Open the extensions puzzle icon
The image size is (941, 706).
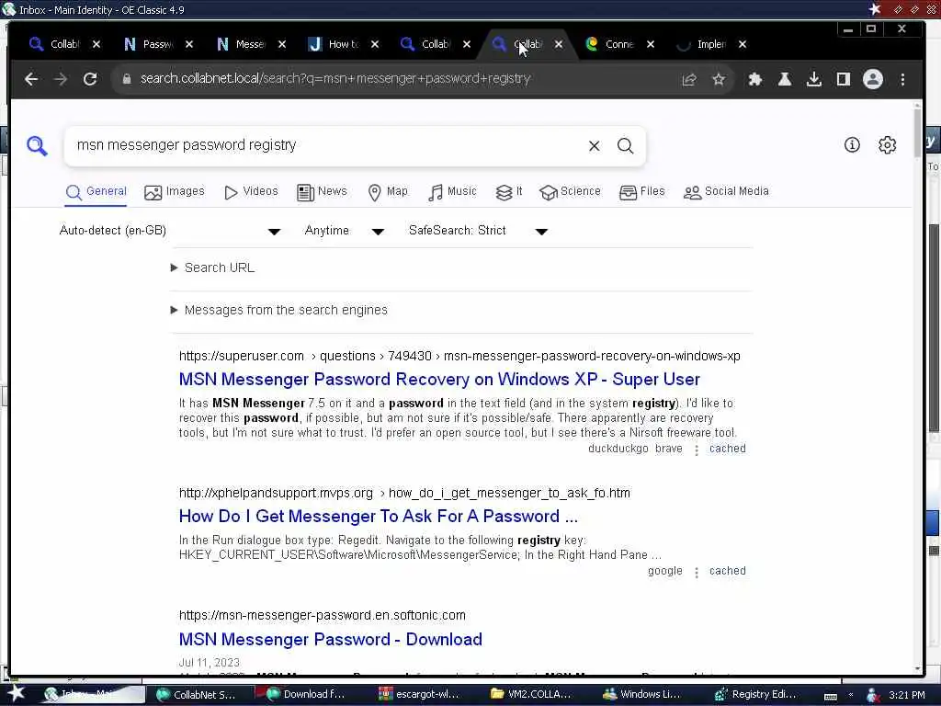755,79
